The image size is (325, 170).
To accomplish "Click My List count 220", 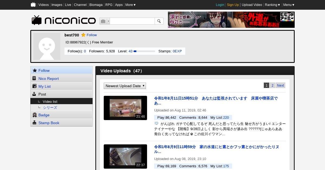I will pos(226,117).
